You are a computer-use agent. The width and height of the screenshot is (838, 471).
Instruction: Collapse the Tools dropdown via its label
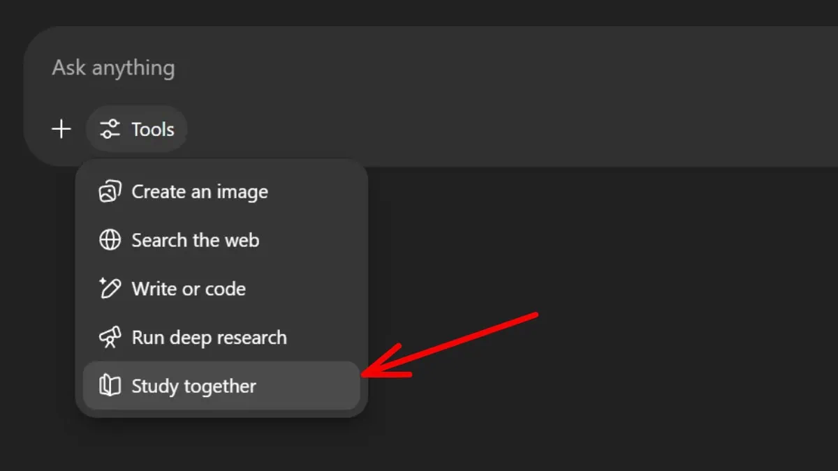(153, 129)
